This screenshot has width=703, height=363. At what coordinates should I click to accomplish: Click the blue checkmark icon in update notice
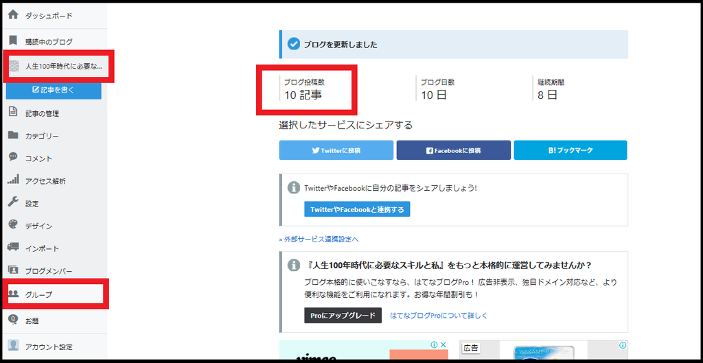pyautogui.click(x=293, y=45)
